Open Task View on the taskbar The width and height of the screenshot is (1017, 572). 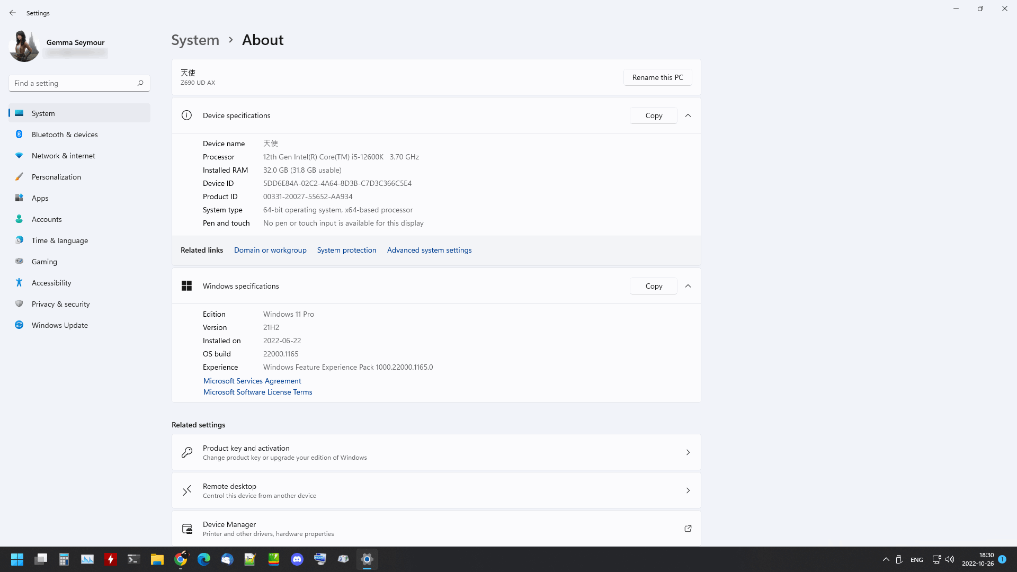click(x=41, y=559)
